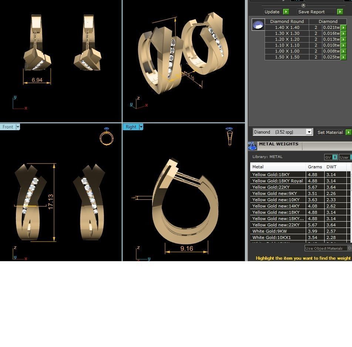Click the Update button label
The height and width of the screenshot is (347, 352).
click(x=272, y=12)
